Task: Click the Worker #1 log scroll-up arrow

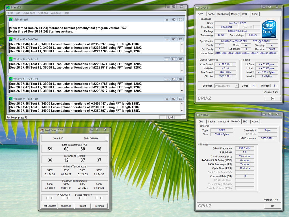Action: pos(182,44)
